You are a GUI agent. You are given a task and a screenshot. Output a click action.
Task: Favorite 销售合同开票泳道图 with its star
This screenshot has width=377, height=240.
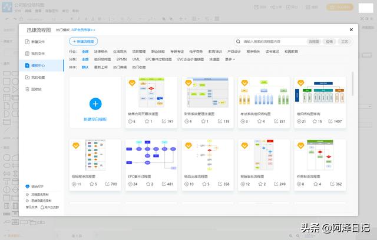coord(147,121)
